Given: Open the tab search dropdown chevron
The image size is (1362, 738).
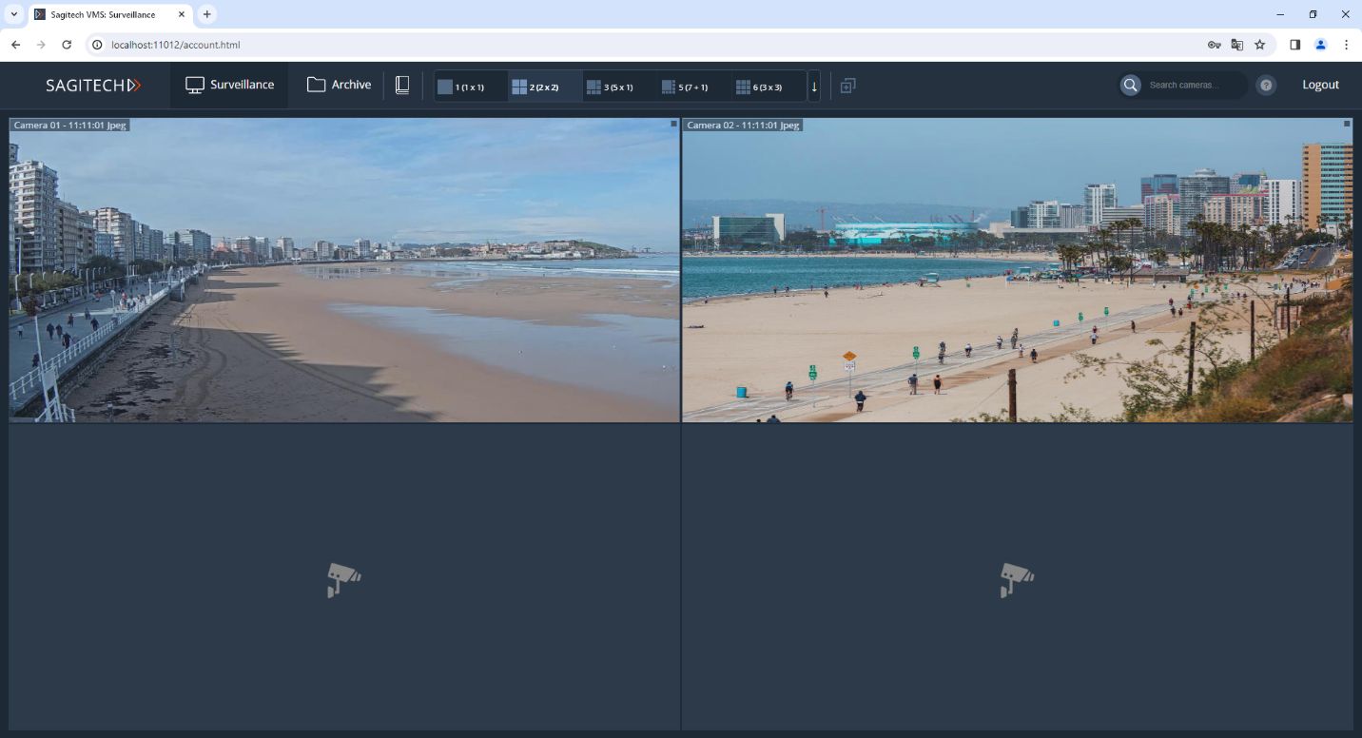Looking at the screenshot, I should coord(13,14).
